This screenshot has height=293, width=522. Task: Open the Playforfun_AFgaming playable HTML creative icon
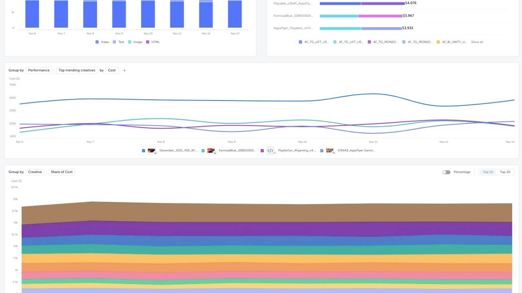[x=270, y=150]
